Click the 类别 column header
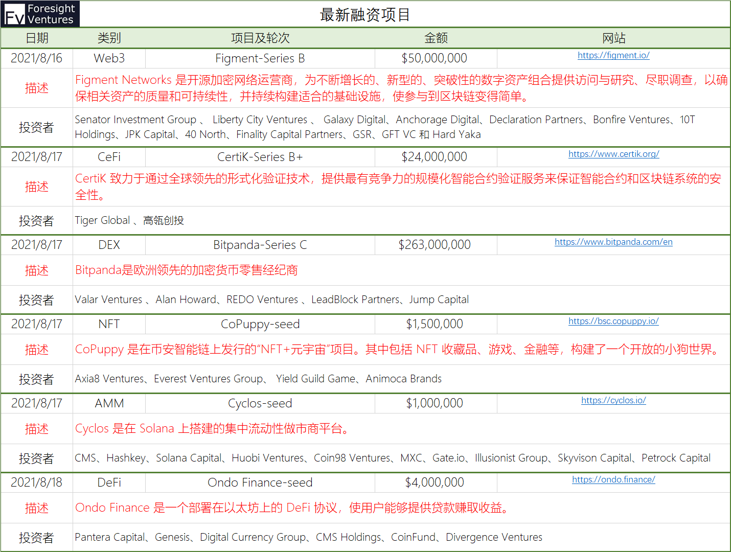The width and height of the screenshot is (731, 552). (x=109, y=38)
